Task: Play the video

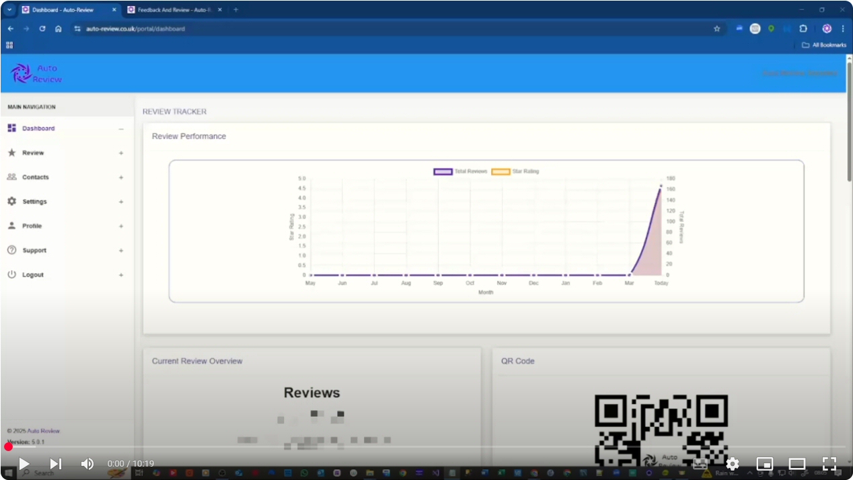Action: 24,464
